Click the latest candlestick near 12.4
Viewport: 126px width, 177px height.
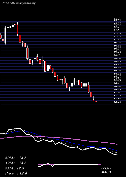(96, 101)
